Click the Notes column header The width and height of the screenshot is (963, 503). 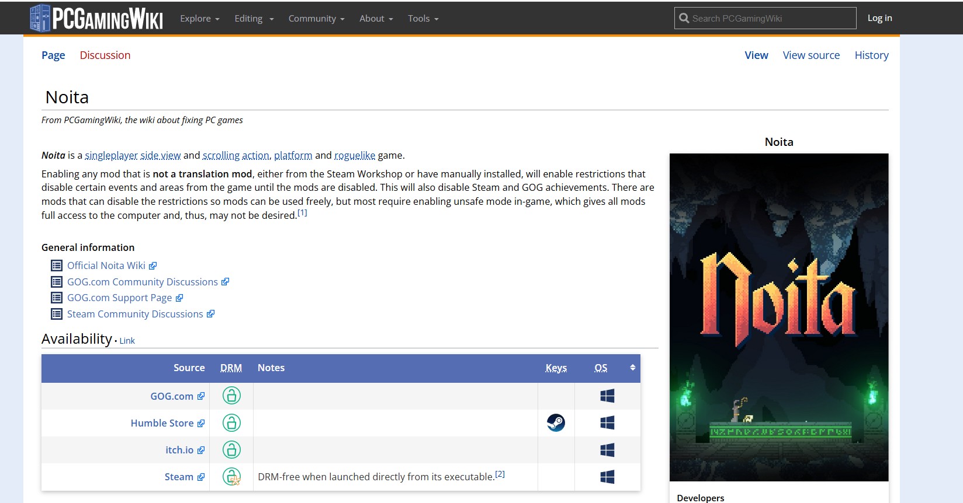pos(271,368)
